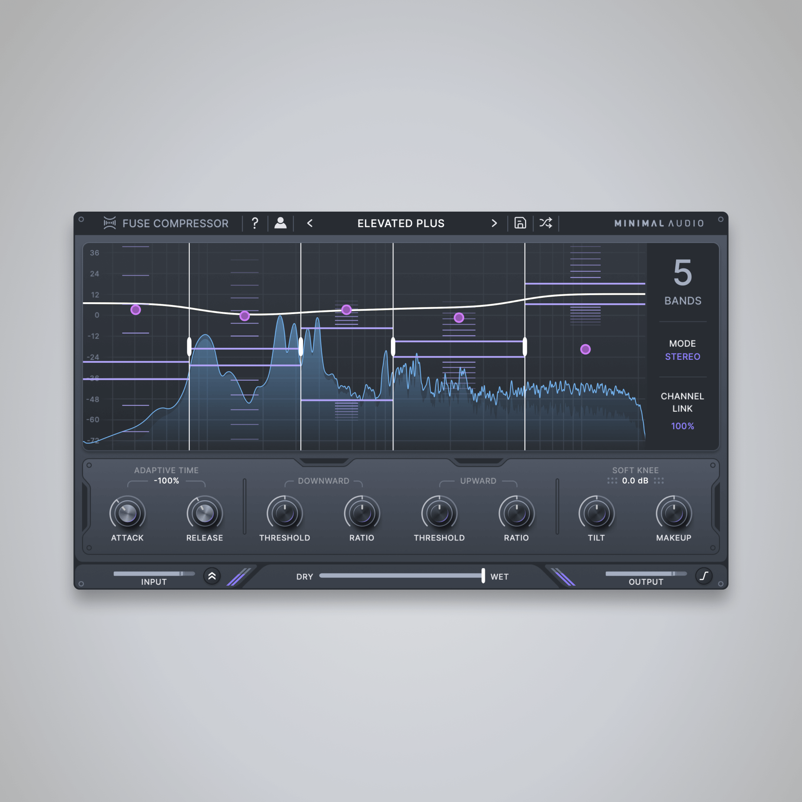Click the Upward Ratio knob
The height and width of the screenshot is (802, 802).
click(516, 514)
